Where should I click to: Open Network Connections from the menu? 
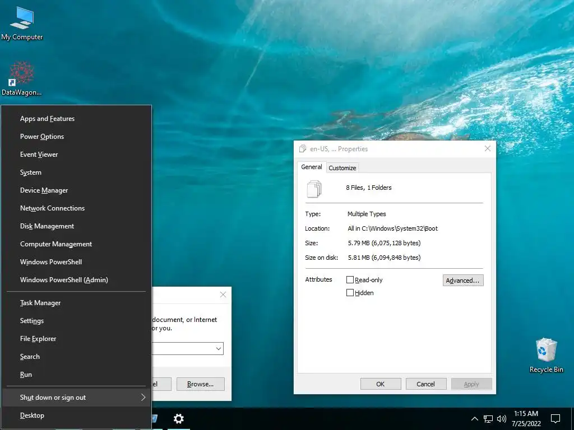tap(76, 208)
